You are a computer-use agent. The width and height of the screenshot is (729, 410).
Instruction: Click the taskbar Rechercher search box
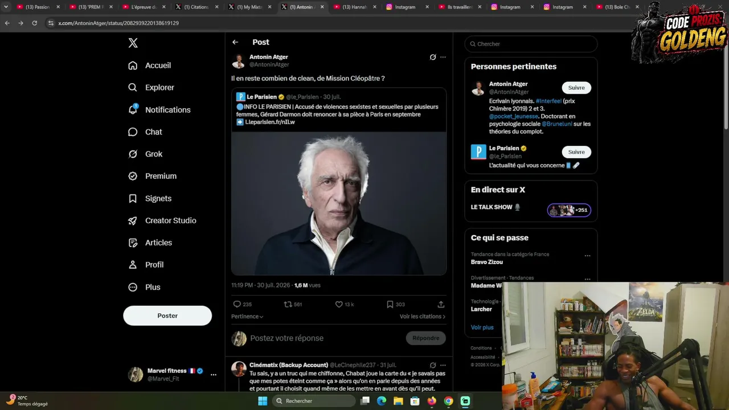(313, 401)
